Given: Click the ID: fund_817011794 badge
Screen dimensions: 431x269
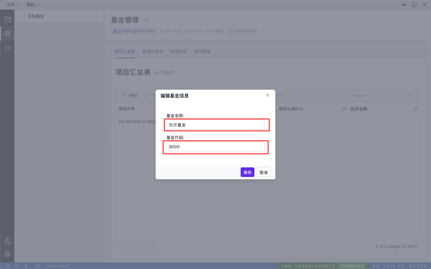Looking at the screenshot, I should [242, 31].
